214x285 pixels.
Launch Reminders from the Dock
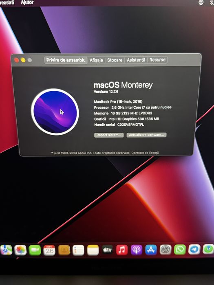click(x=78, y=250)
